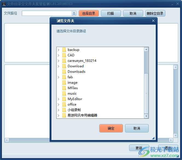
Task: Click the Downloads folder icon
Action: point(64,72)
